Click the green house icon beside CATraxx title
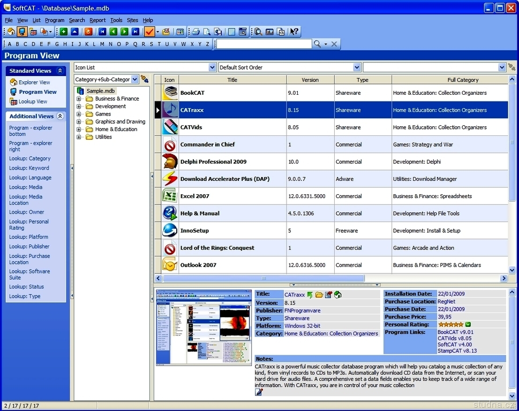 click(338, 295)
